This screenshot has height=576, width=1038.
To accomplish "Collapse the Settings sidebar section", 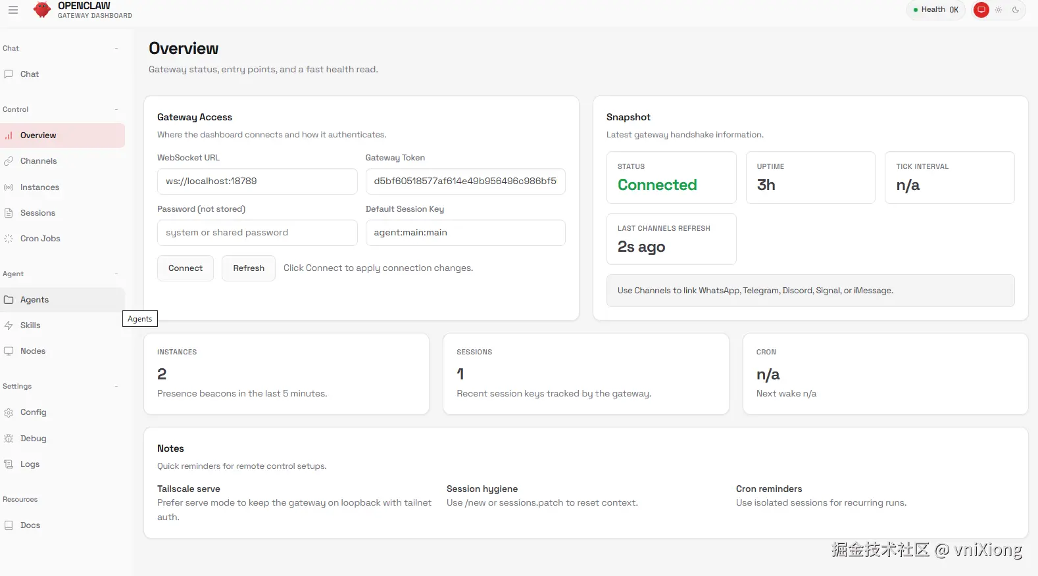I will [116, 386].
